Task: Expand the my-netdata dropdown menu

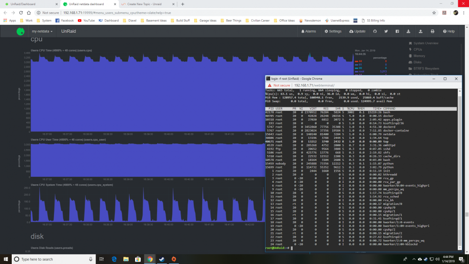Action: coord(42,31)
